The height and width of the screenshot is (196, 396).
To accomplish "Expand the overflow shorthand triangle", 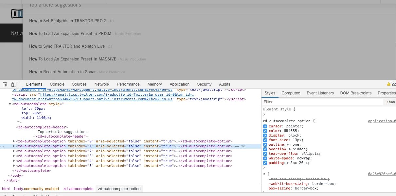I will click(290, 149).
